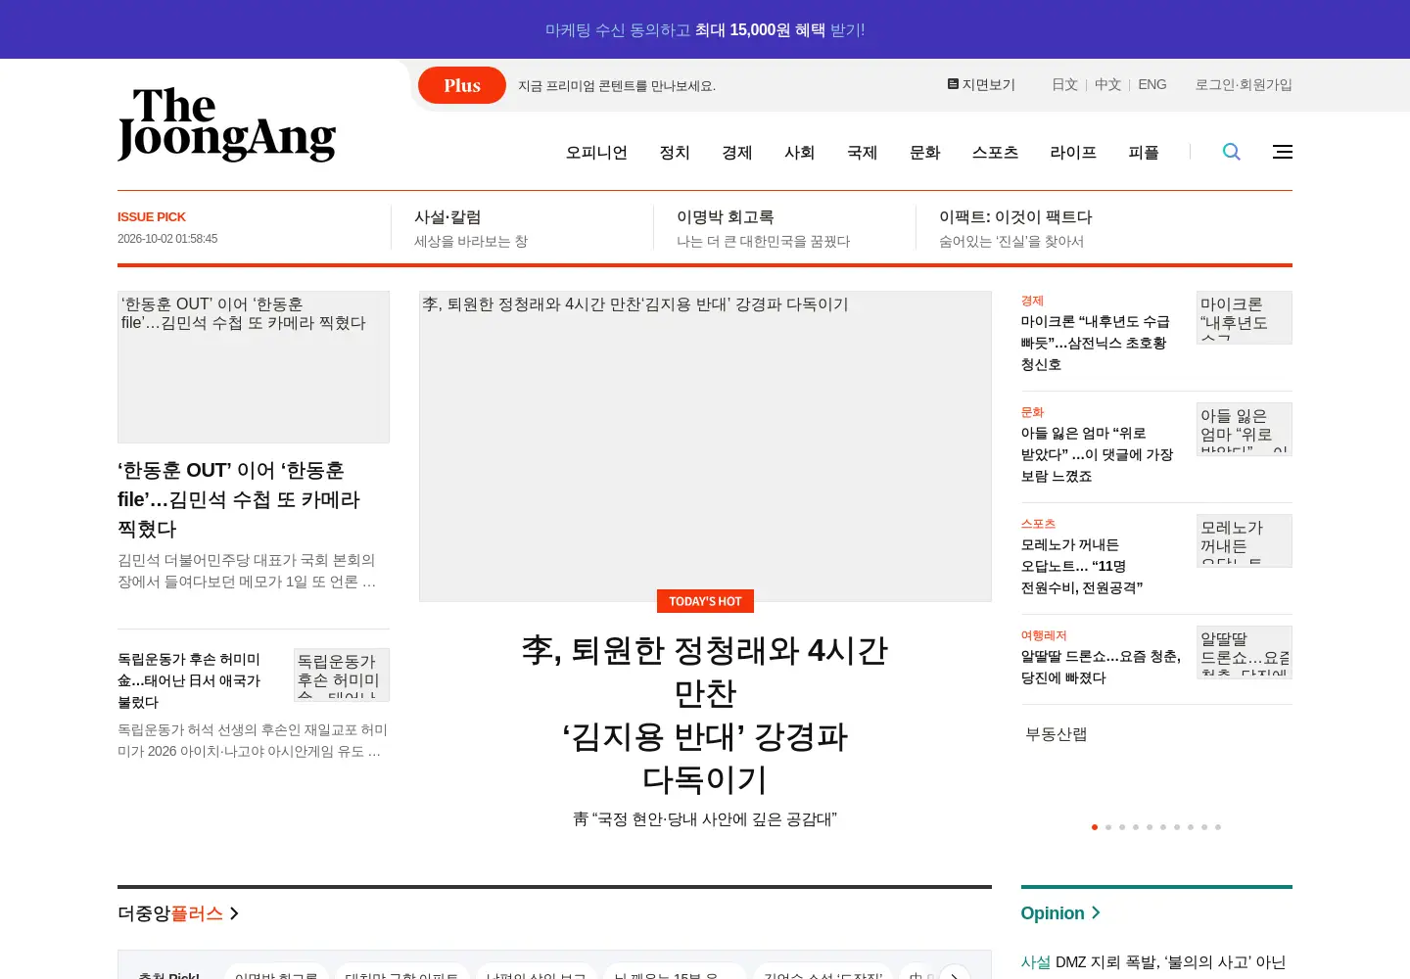Go to the 경제 section
The image size is (1410, 979).
pyautogui.click(x=737, y=152)
